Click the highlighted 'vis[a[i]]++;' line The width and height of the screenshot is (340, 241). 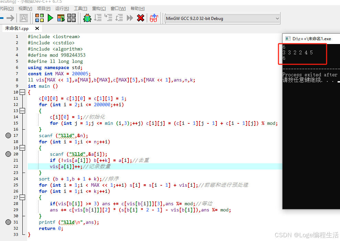(155, 166)
